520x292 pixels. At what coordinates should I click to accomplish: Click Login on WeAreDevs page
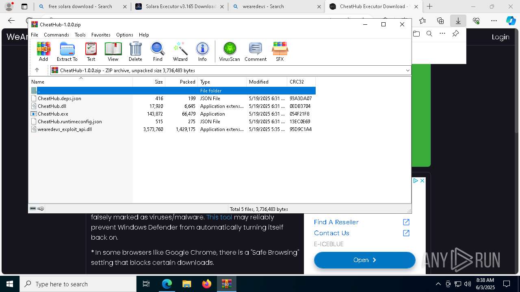coord(500,37)
